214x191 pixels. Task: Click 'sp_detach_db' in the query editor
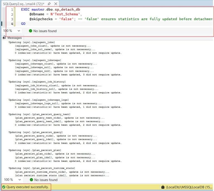[x=67, y=9]
